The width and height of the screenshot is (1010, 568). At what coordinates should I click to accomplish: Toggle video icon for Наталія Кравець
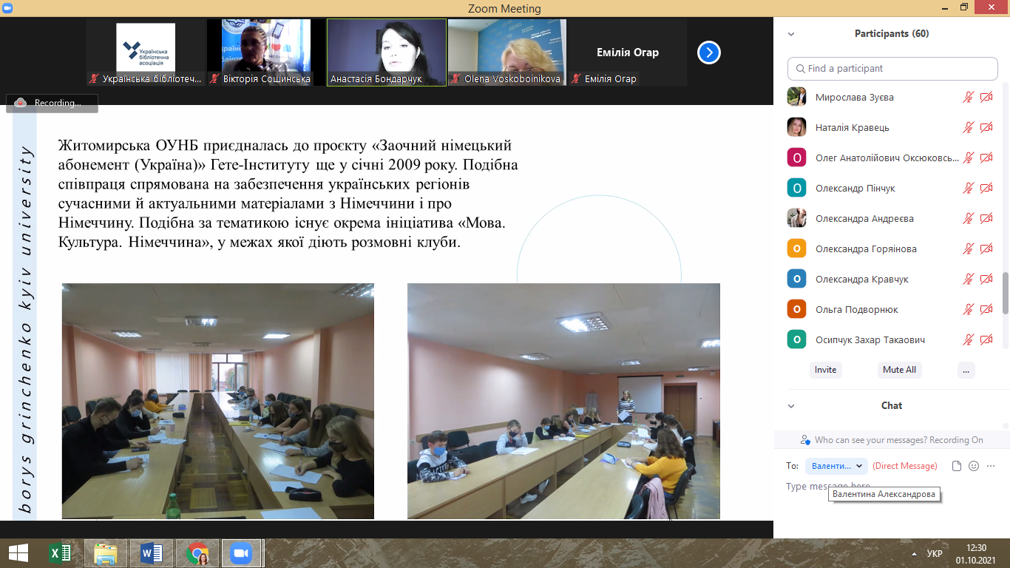click(986, 128)
